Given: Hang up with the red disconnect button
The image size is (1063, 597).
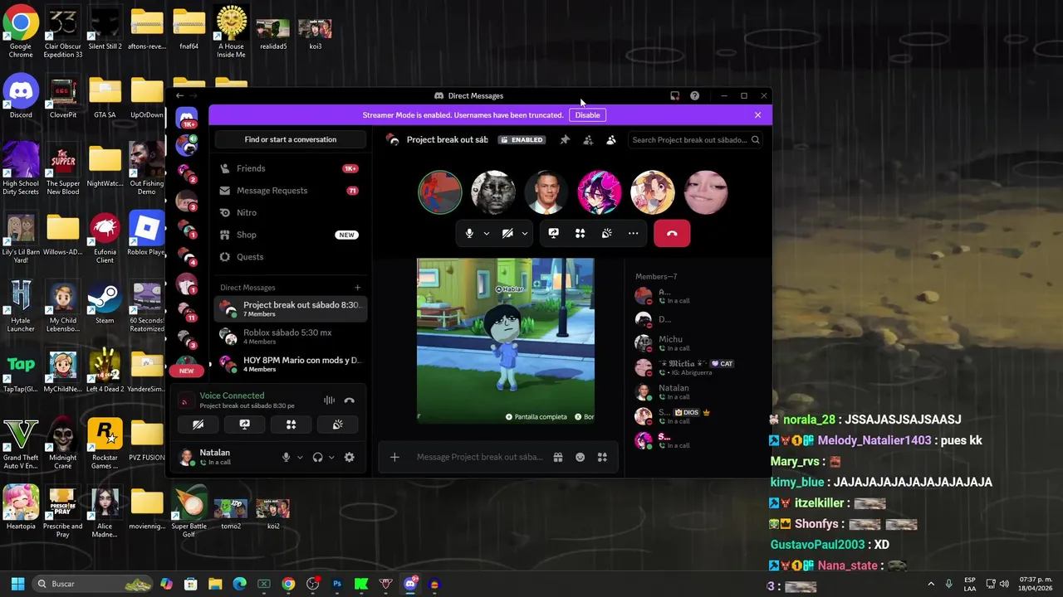Looking at the screenshot, I should [x=672, y=234].
